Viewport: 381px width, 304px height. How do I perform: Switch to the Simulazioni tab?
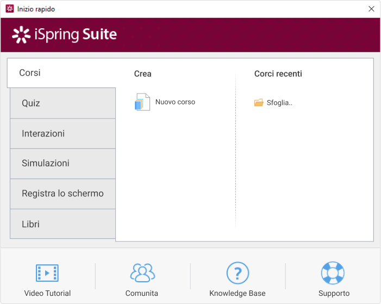pos(63,164)
